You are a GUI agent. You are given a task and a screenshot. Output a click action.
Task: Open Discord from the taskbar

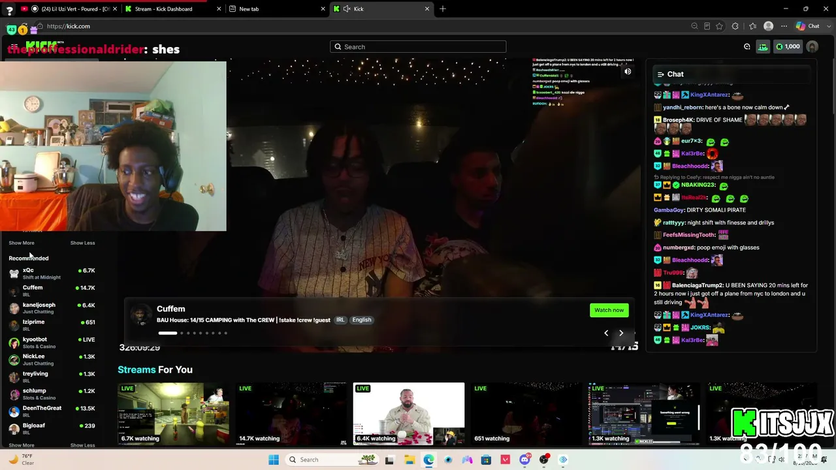pos(524,460)
